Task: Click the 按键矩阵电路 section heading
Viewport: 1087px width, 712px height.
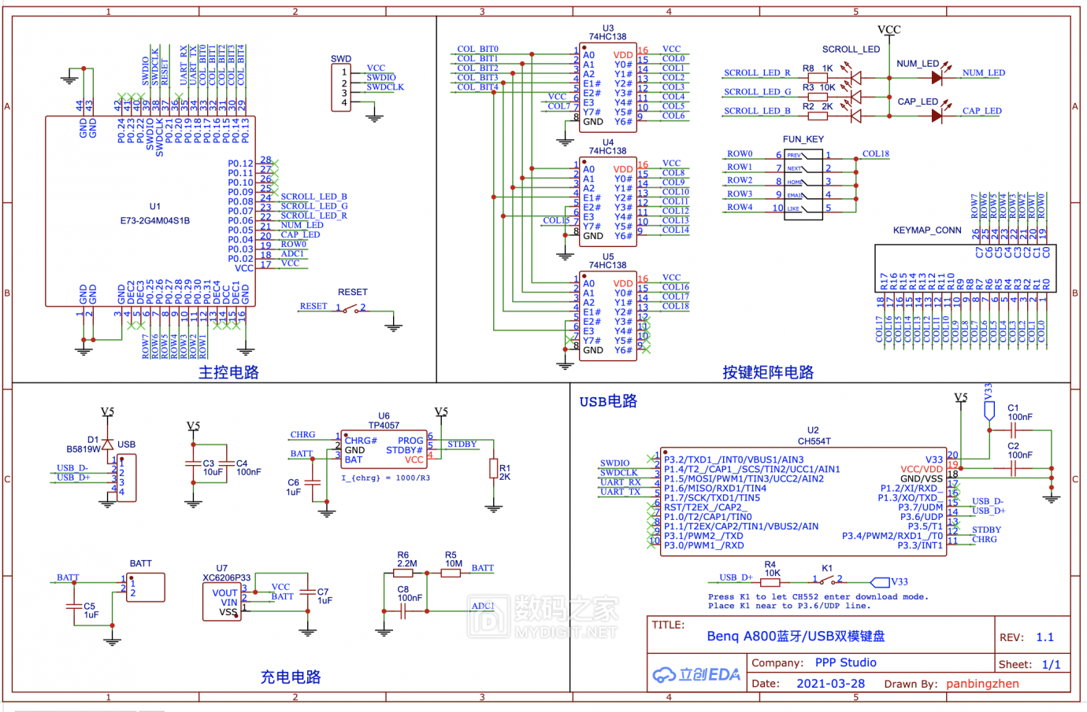Action: [x=768, y=372]
